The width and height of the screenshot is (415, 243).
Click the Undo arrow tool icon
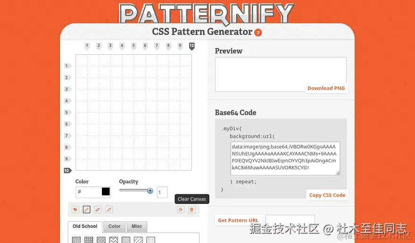75,209
